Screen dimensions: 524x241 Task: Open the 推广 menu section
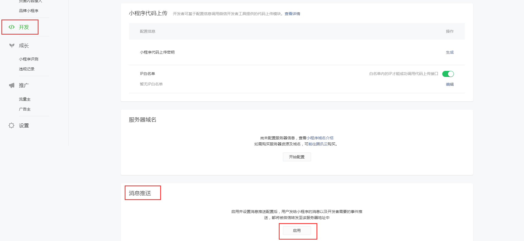click(x=24, y=85)
